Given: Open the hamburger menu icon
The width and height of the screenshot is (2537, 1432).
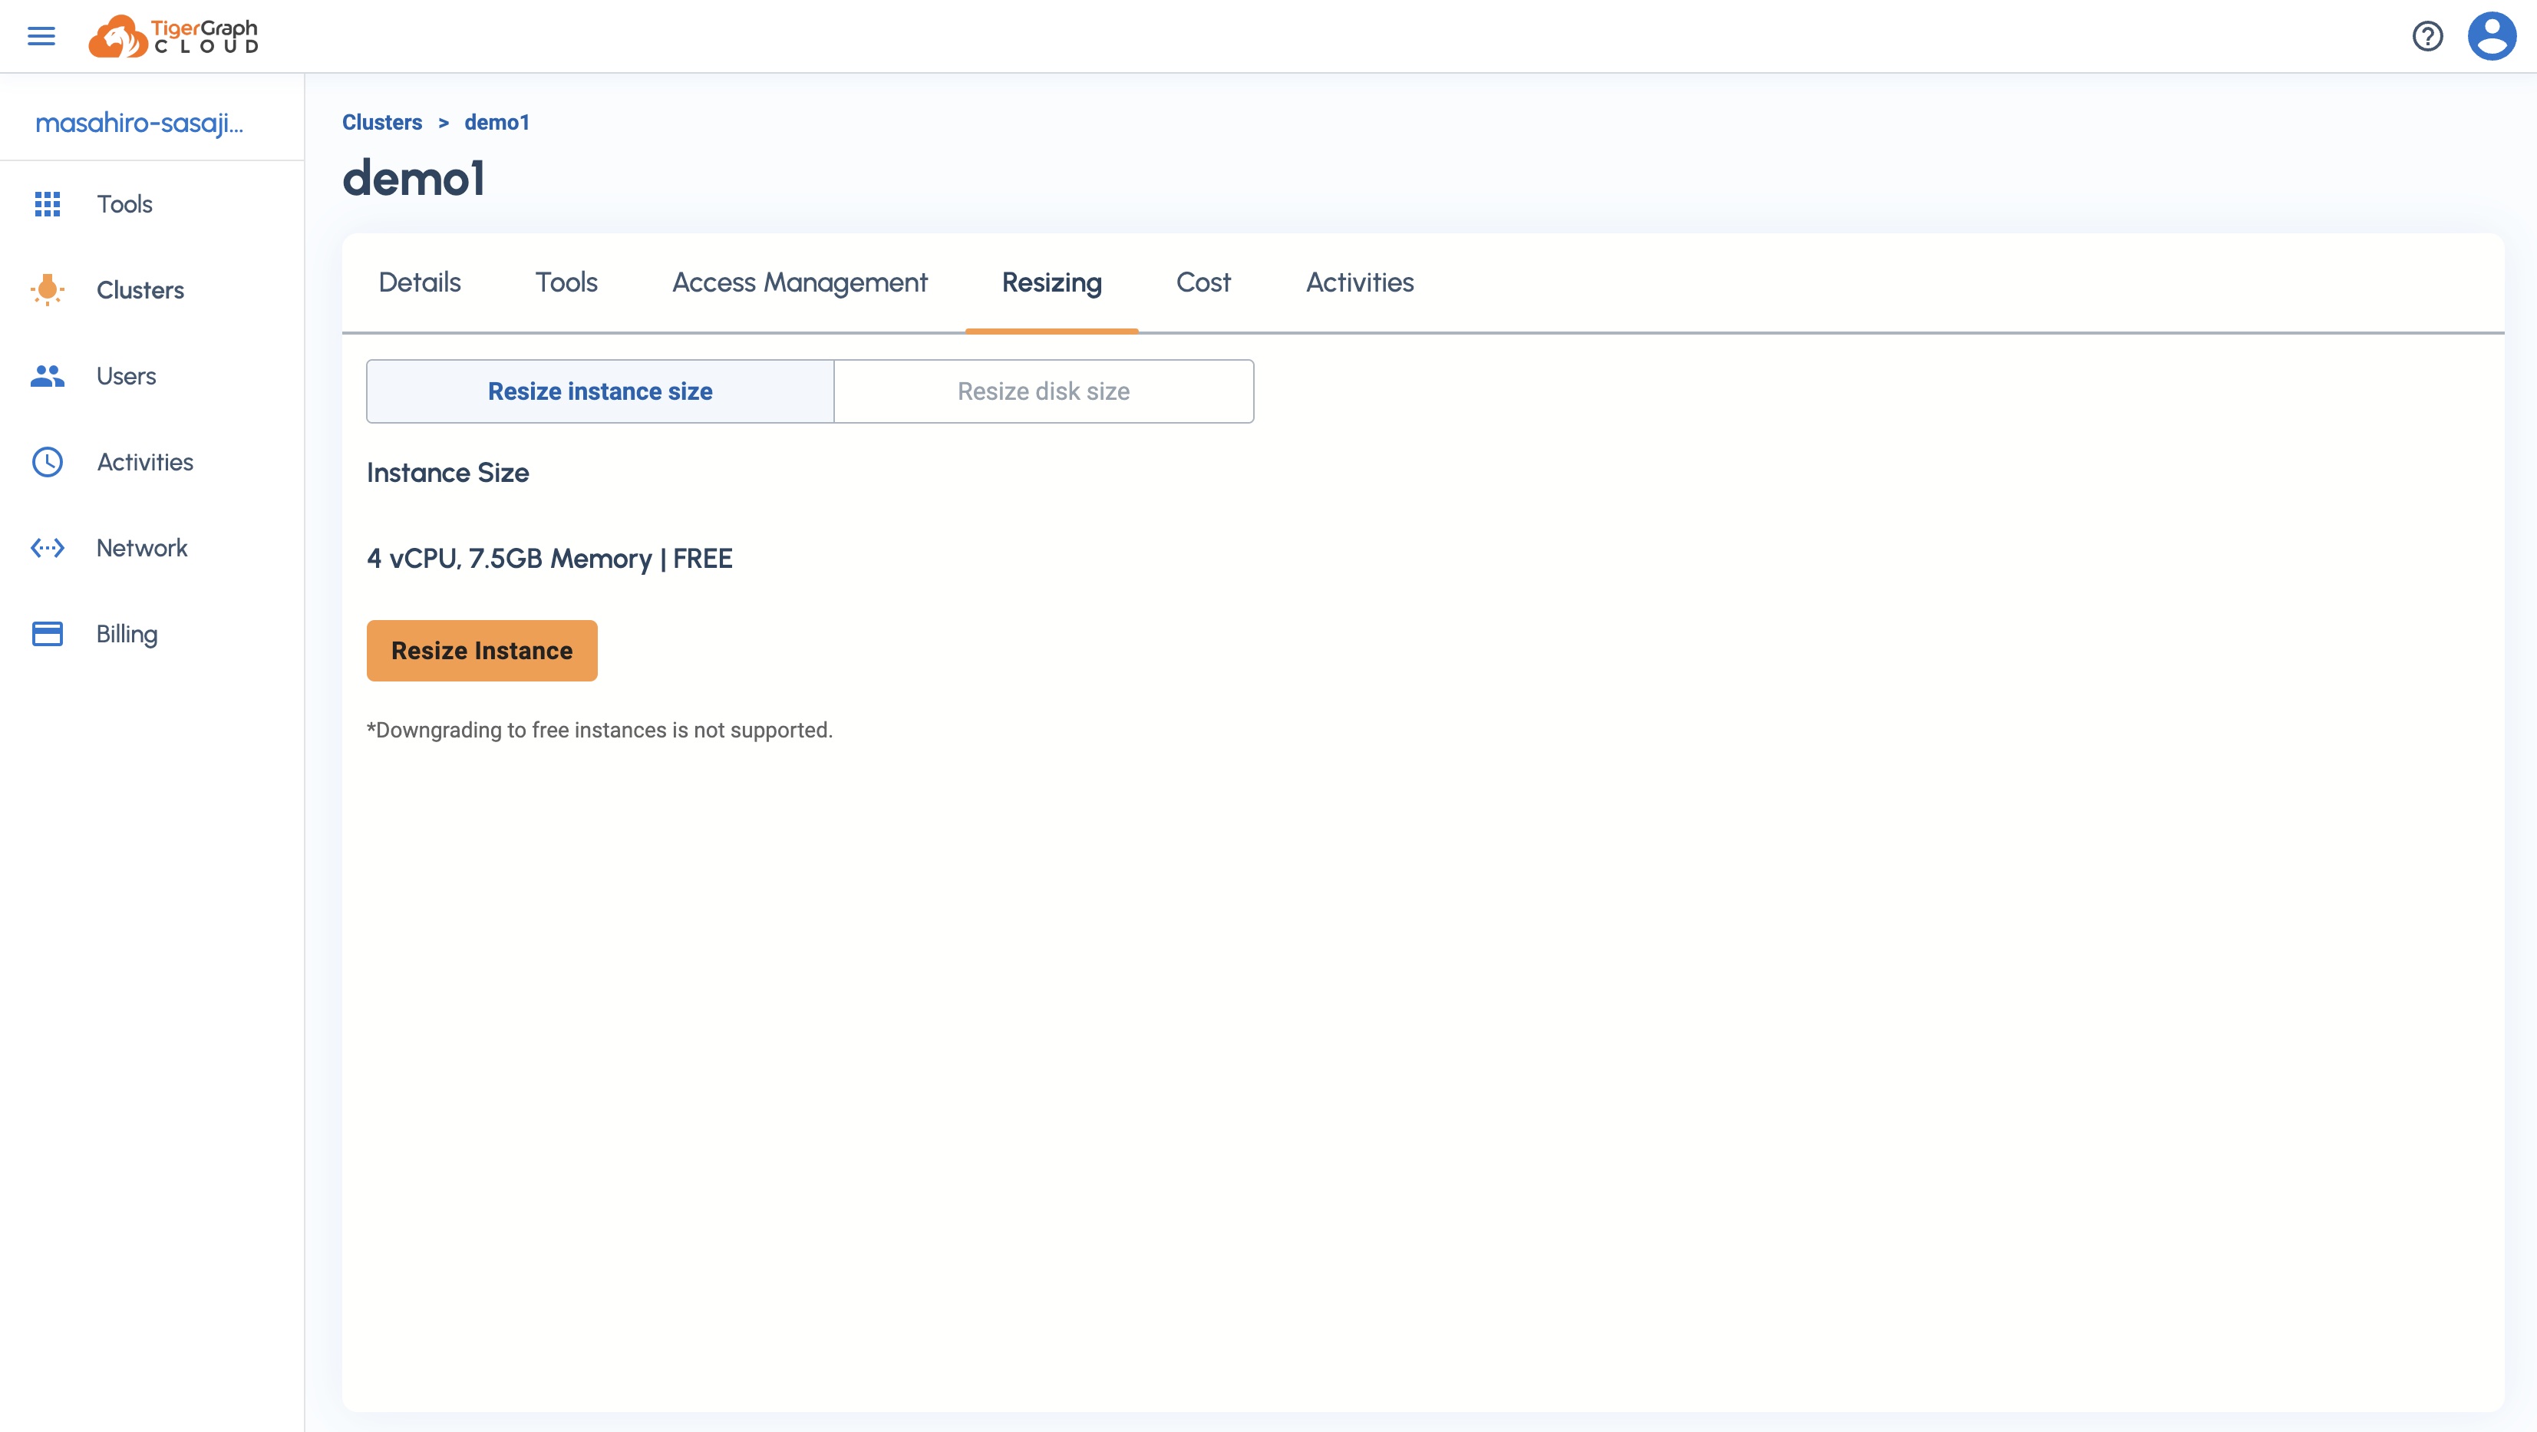Looking at the screenshot, I should pyautogui.click(x=41, y=36).
